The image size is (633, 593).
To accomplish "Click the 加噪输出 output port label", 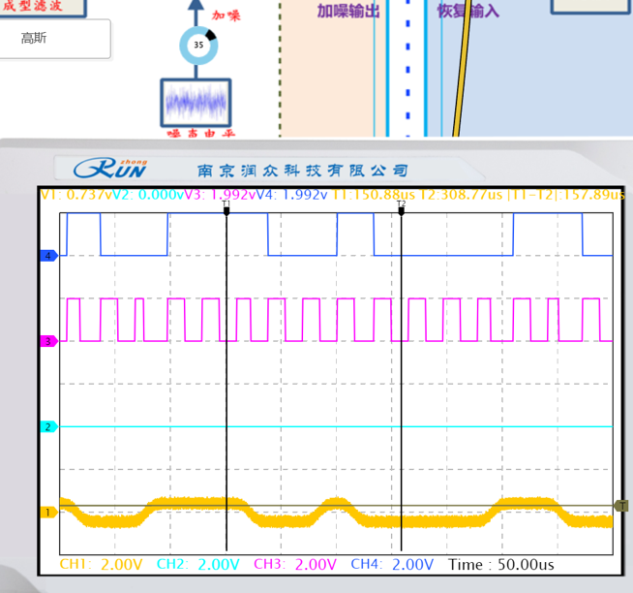I will pyautogui.click(x=347, y=12).
